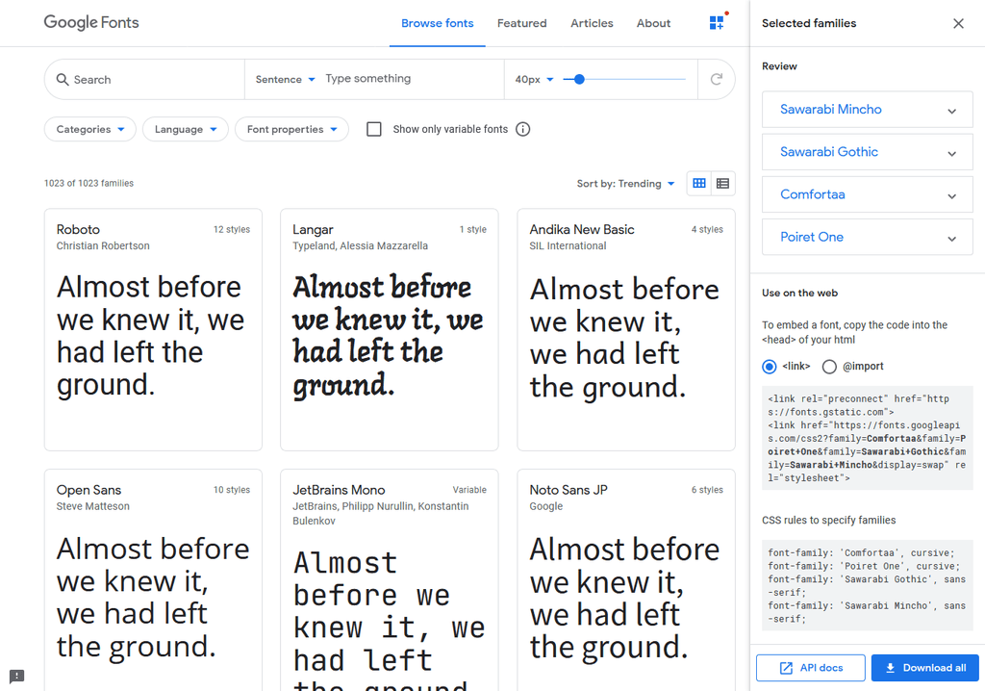Open the Sort by Trending dropdown
This screenshot has height=691, width=985.
(625, 184)
